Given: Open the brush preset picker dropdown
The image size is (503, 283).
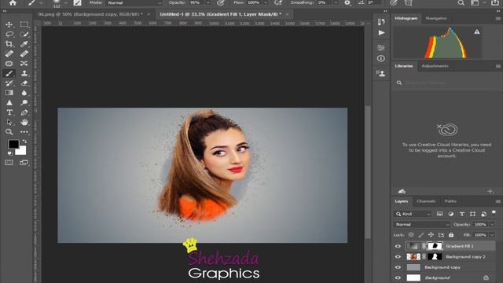Looking at the screenshot, I should tap(66, 3).
